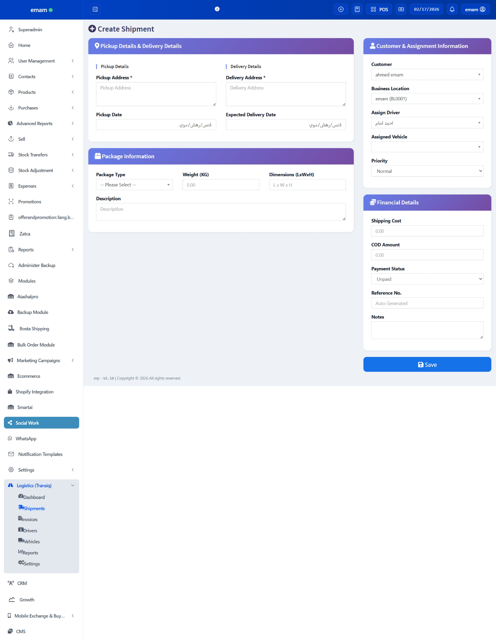Screen dimensions: 496x641
Task: Open the Bosta Shipping sidebar item
Action: [34, 329]
